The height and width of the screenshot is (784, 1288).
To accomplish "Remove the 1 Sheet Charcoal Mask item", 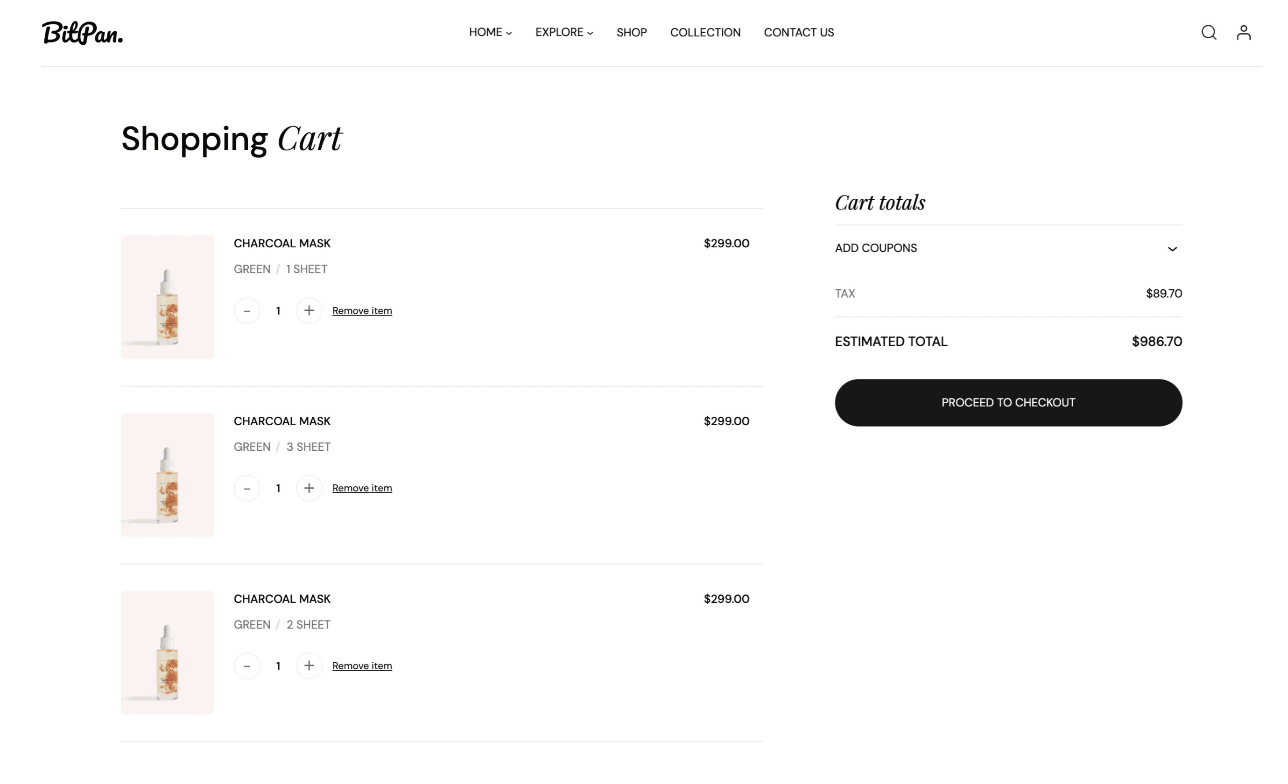I will tap(362, 310).
